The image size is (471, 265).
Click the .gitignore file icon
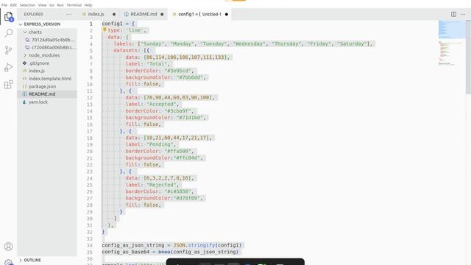(24, 63)
